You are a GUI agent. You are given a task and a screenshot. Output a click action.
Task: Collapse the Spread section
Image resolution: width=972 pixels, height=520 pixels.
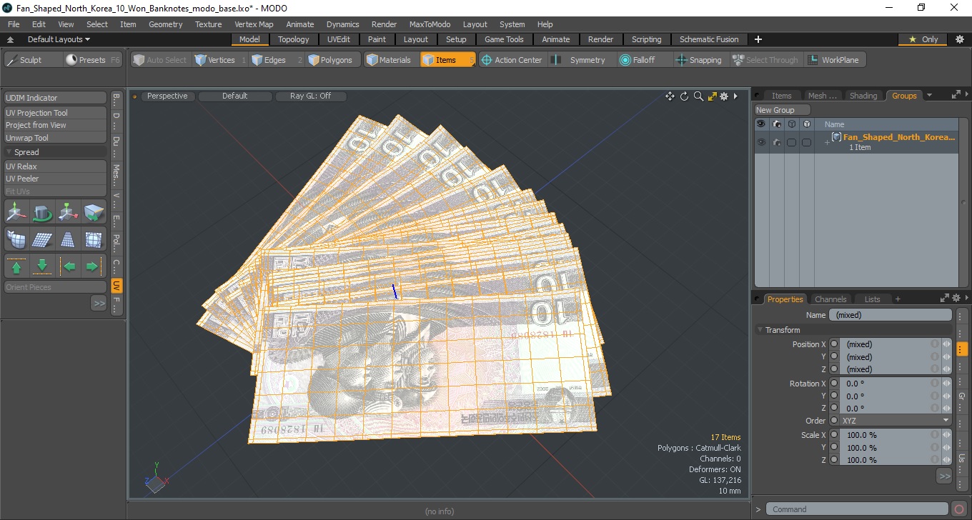[x=9, y=152]
